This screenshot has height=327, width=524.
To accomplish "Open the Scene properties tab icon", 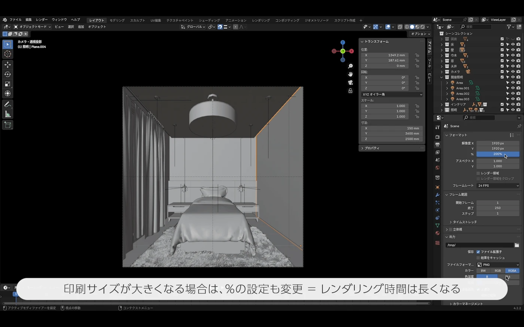I will [x=437, y=160].
